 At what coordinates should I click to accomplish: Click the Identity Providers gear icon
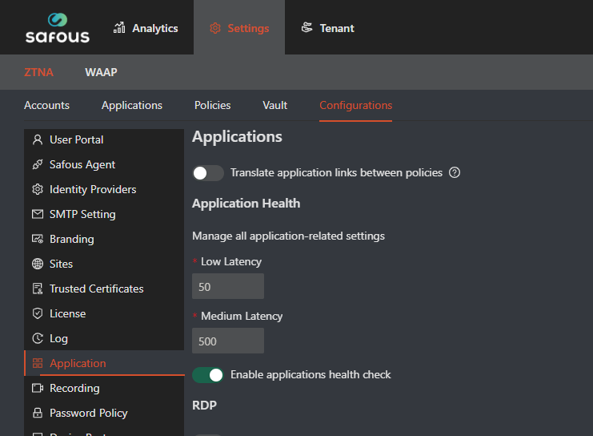pyautogui.click(x=37, y=189)
